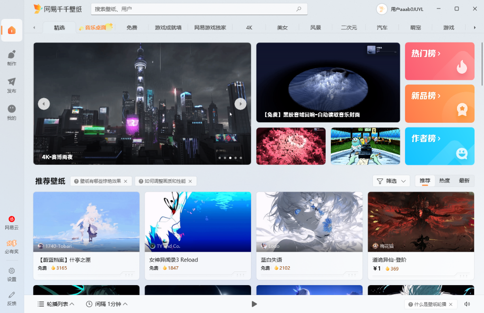The height and width of the screenshot is (313, 484).
Task: Switch to the 精选 tab
Action: click(x=59, y=27)
